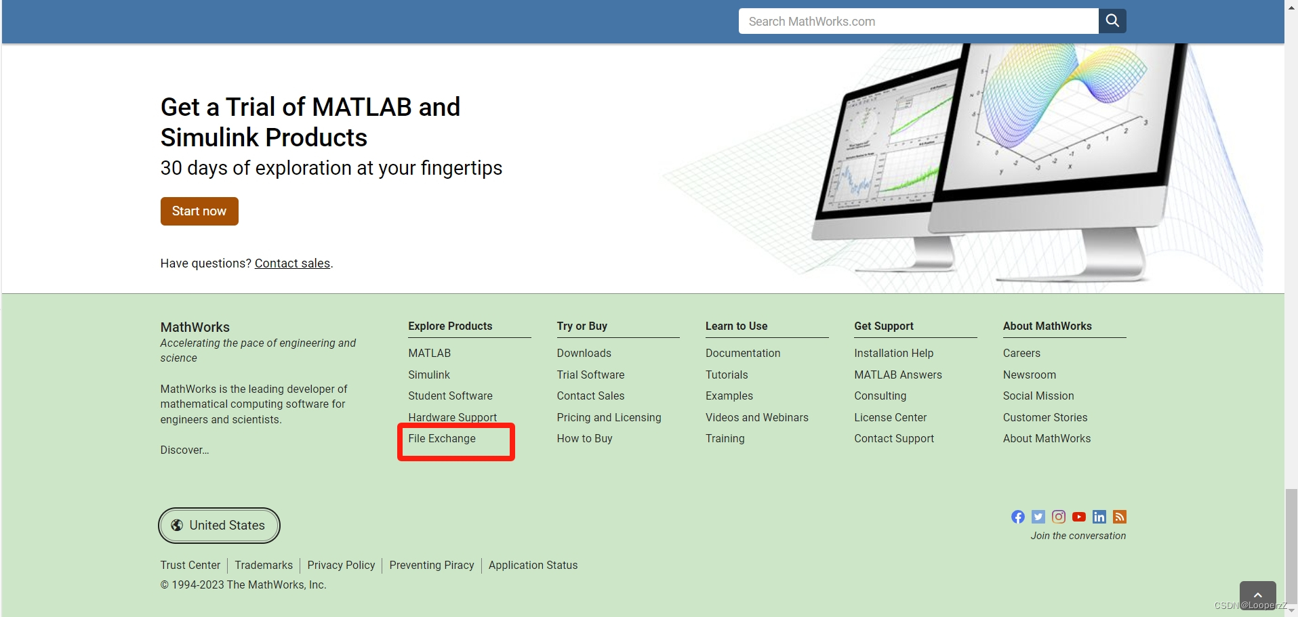Open the Privacy Policy page

coord(341,565)
